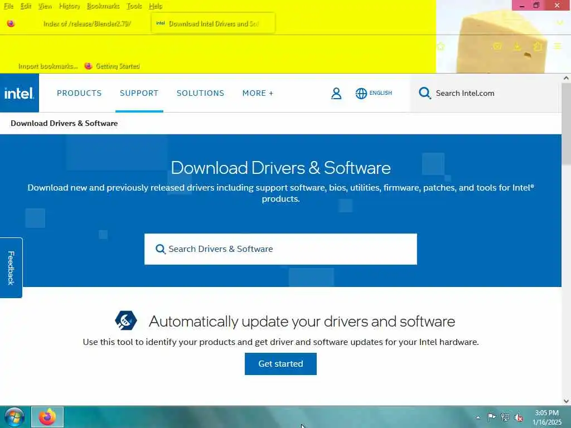The image size is (571, 428).
Task: Open the File menu
Action: tap(9, 6)
